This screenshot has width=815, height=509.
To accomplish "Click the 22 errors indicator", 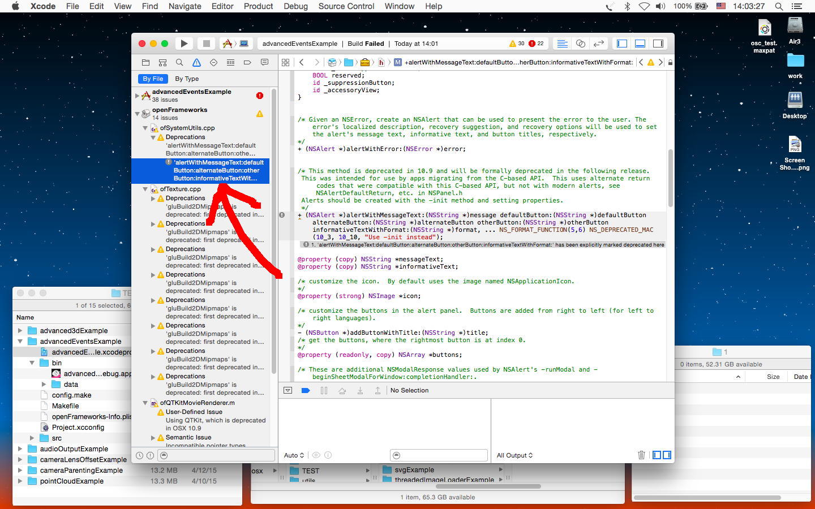I will [536, 44].
